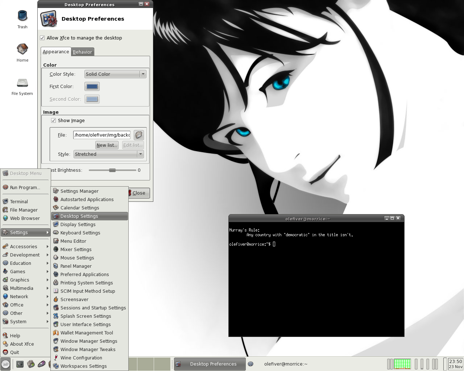464x371 pixels.
Task: Click the Autostarted Applications icon
Action: tap(56, 199)
